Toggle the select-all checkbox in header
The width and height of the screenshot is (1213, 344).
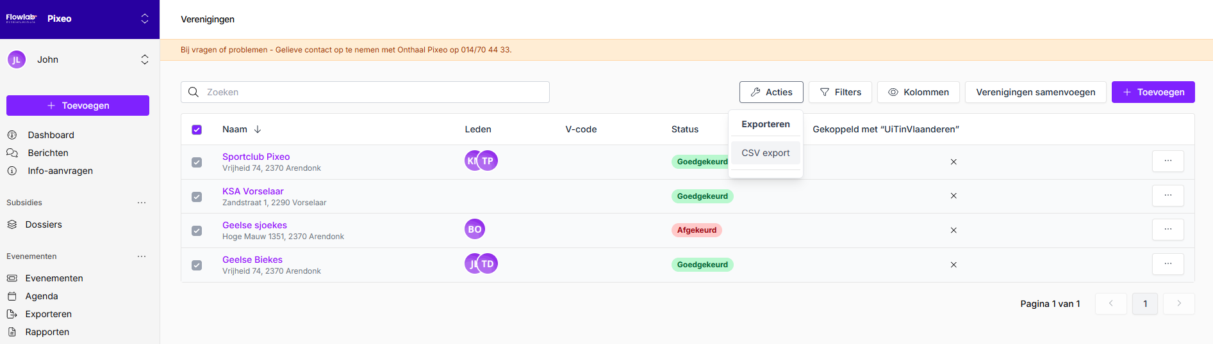[x=197, y=130]
